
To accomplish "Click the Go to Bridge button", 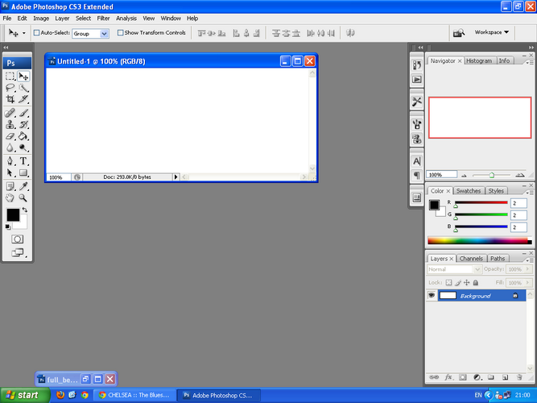I will pyautogui.click(x=459, y=33).
